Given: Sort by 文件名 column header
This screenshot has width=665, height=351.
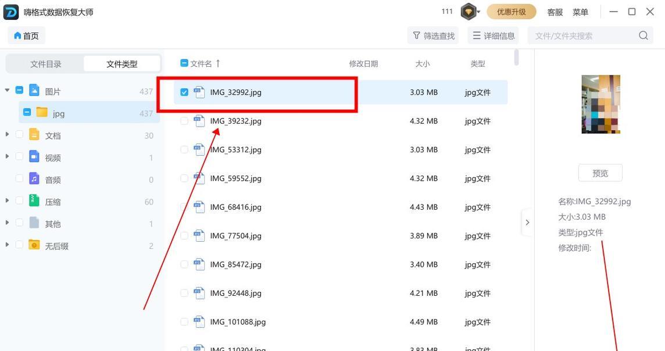Looking at the screenshot, I should (201, 63).
